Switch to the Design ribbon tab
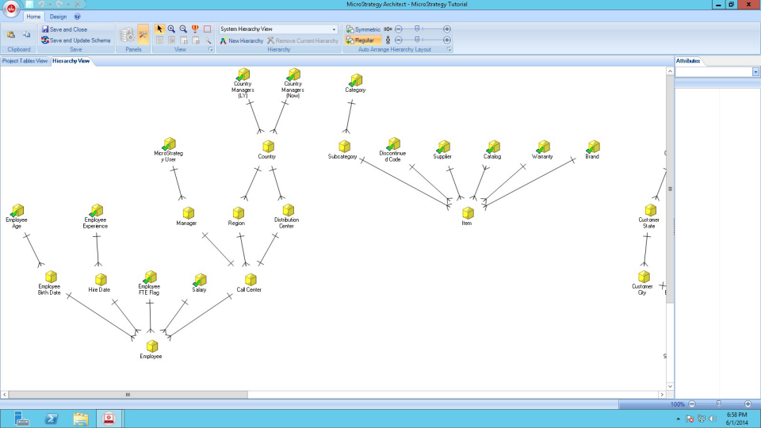This screenshot has width=761, height=428. pos(58,16)
